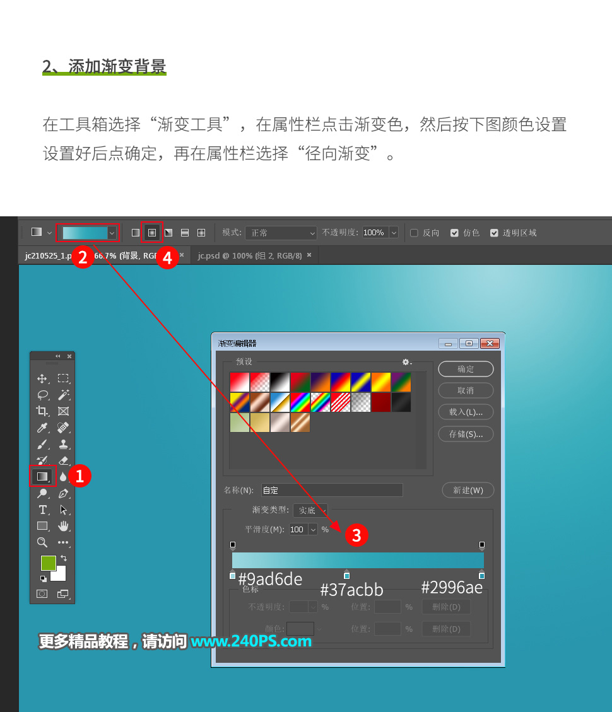This screenshot has width=612, height=712.
Task: Select the Crop tool
Action: coord(41,411)
